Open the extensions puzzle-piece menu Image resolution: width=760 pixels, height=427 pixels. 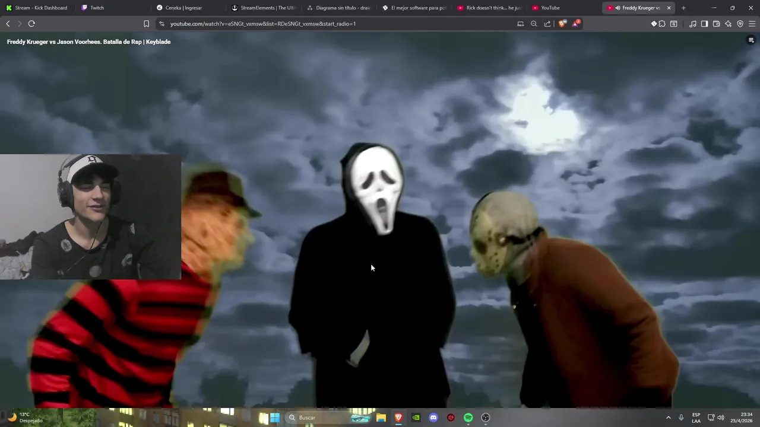[x=662, y=24]
